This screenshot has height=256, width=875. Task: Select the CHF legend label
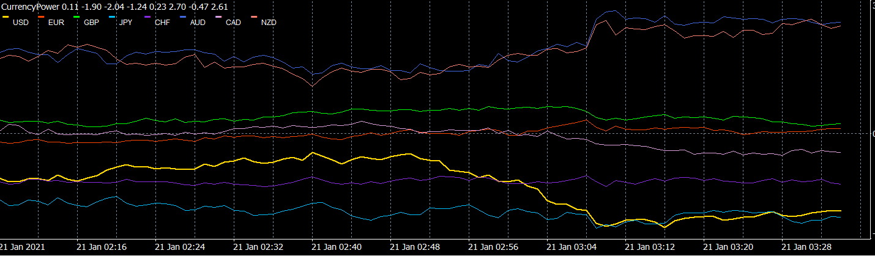(162, 22)
